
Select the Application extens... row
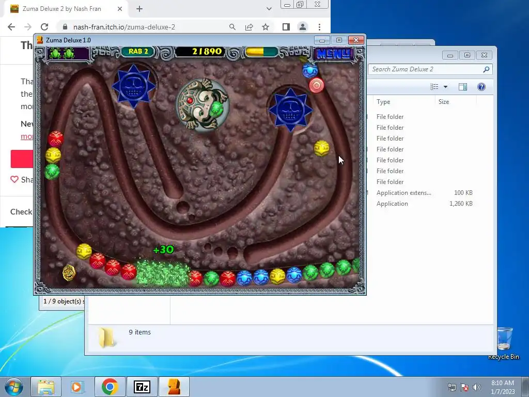click(x=425, y=193)
